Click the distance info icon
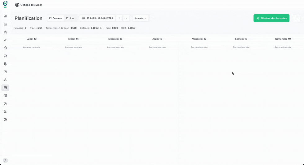304x165 pixels. 101,28
